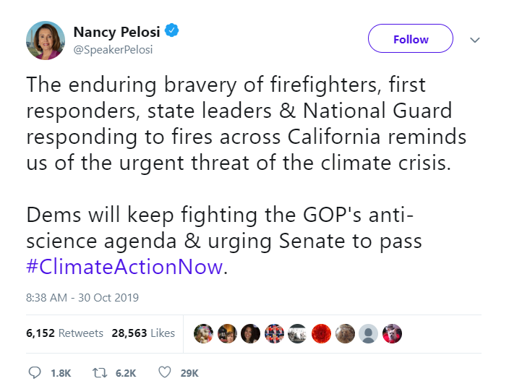The image size is (509, 389).
Task: View the 6,152 Retweets list
Action: point(65,333)
